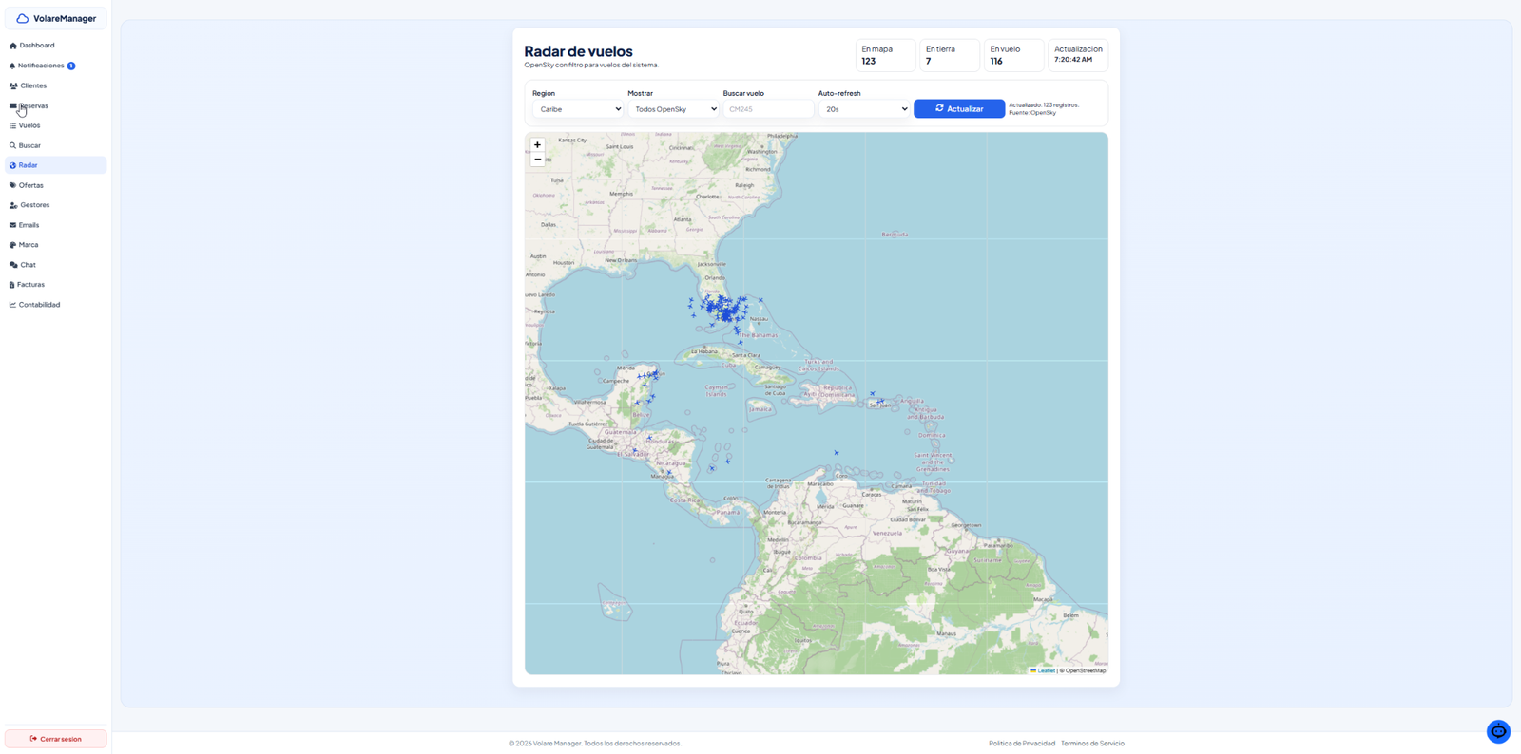Click the Vuelos list icon
This screenshot has width=1521, height=754.
tap(12, 125)
